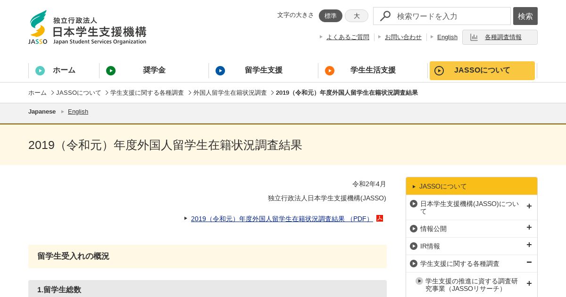Open the JASSOについて main navigation tab

[482, 71]
